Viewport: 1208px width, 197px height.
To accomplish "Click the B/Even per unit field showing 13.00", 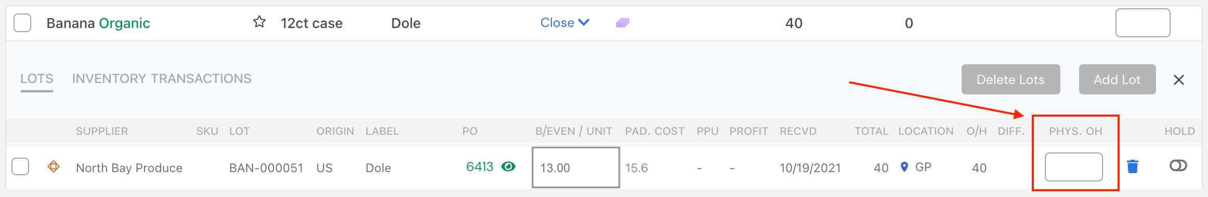I will click(576, 167).
